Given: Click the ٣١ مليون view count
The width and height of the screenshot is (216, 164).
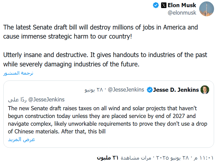Looking at the screenshot, I should coord(108,158).
